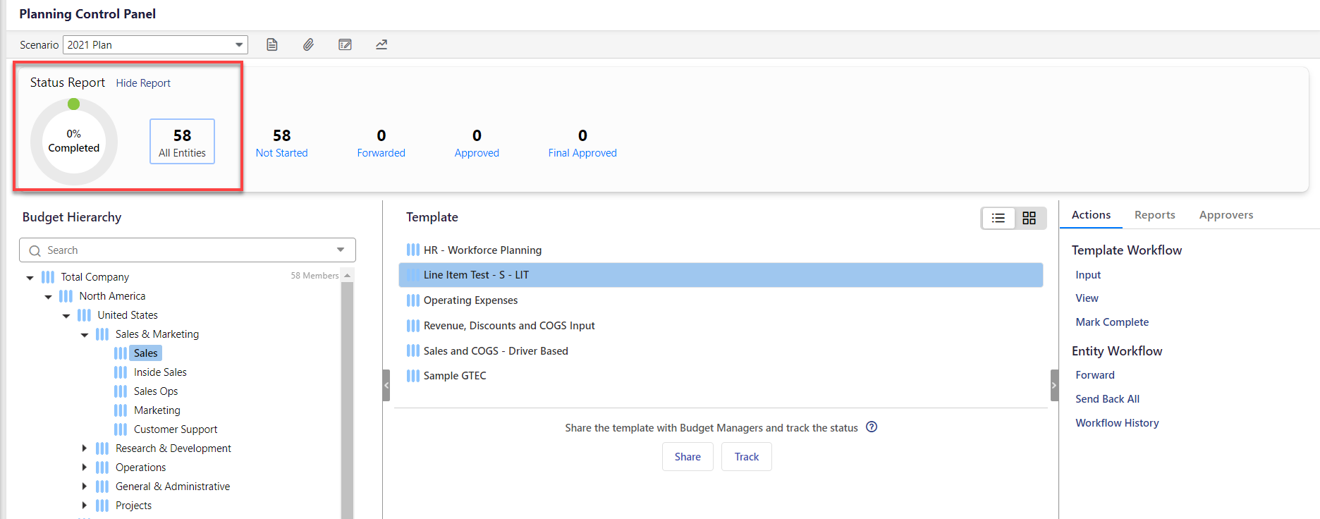
Task: Click template icon beside HR - Workforce Planning
Action: pos(413,250)
